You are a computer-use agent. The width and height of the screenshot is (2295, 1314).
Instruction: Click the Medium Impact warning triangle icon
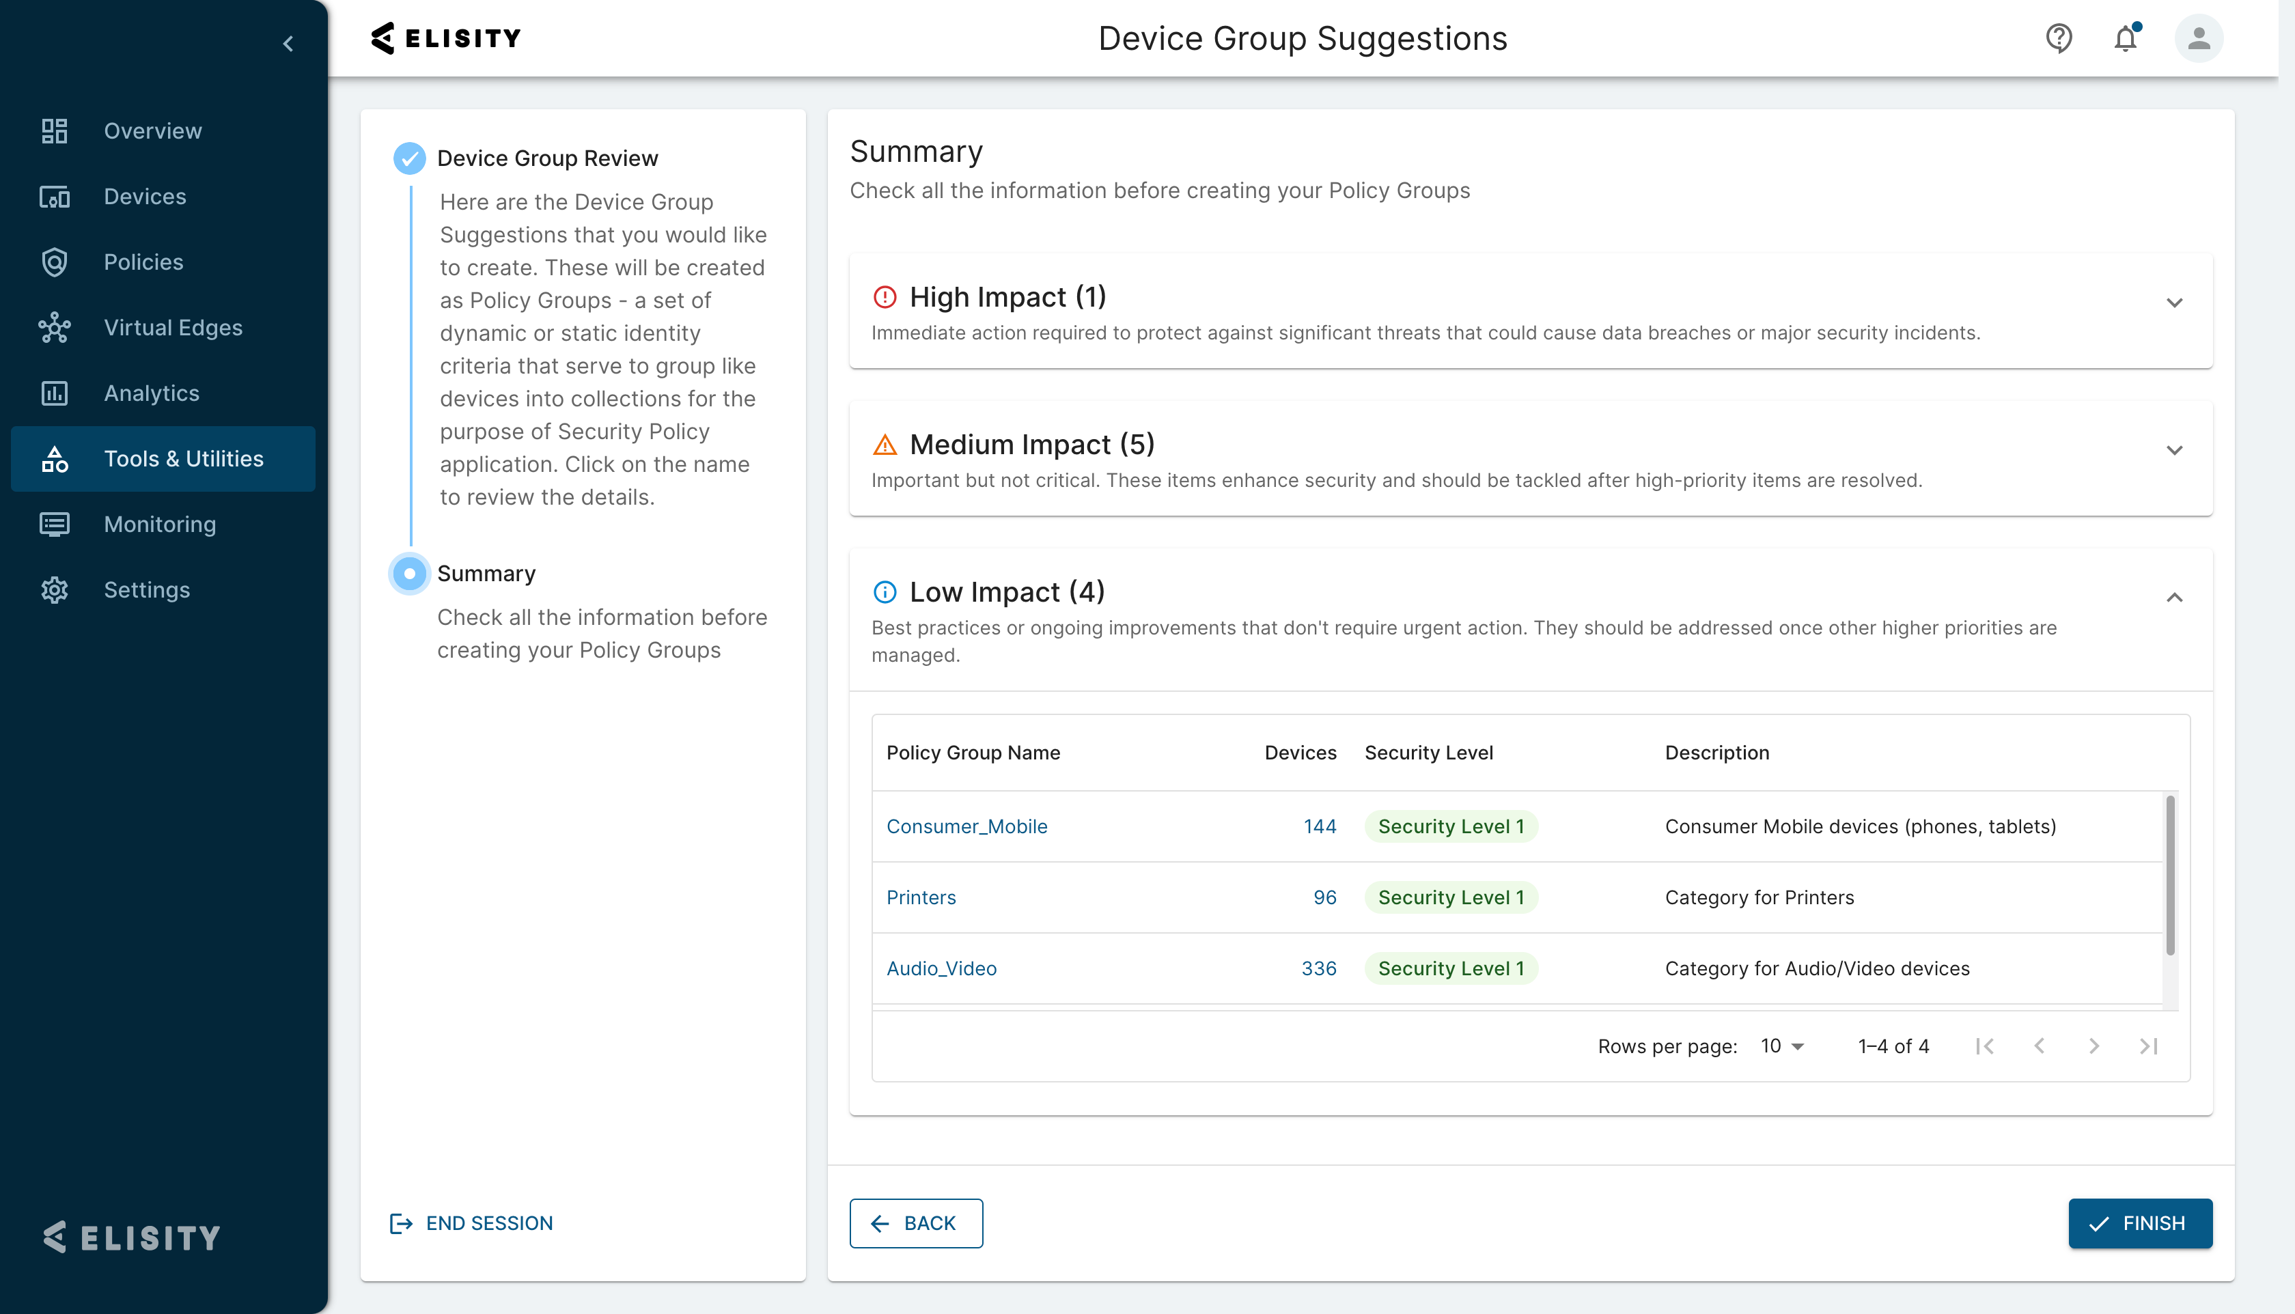[x=885, y=444]
